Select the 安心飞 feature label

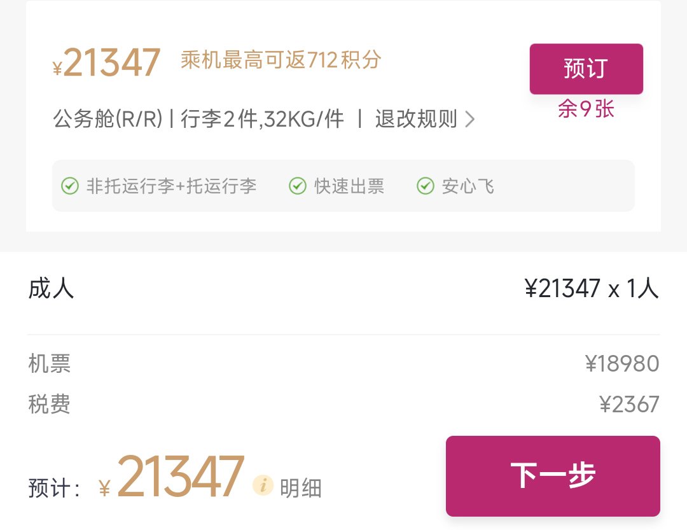pos(468,186)
